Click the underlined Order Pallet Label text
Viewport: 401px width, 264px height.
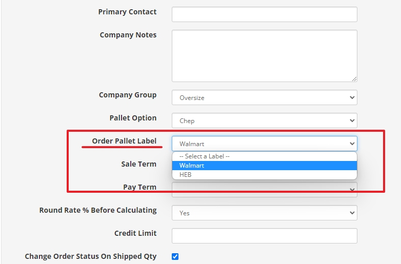tap(124, 141)
